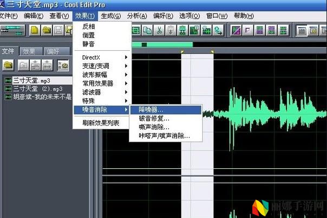327x218 pixels.
Task: Select file 三寸天堂.mp3 in list
Action: click(x=38, y=81)
